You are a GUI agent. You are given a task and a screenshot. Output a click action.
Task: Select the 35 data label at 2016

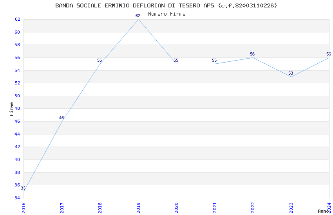[x=23, y=188]
